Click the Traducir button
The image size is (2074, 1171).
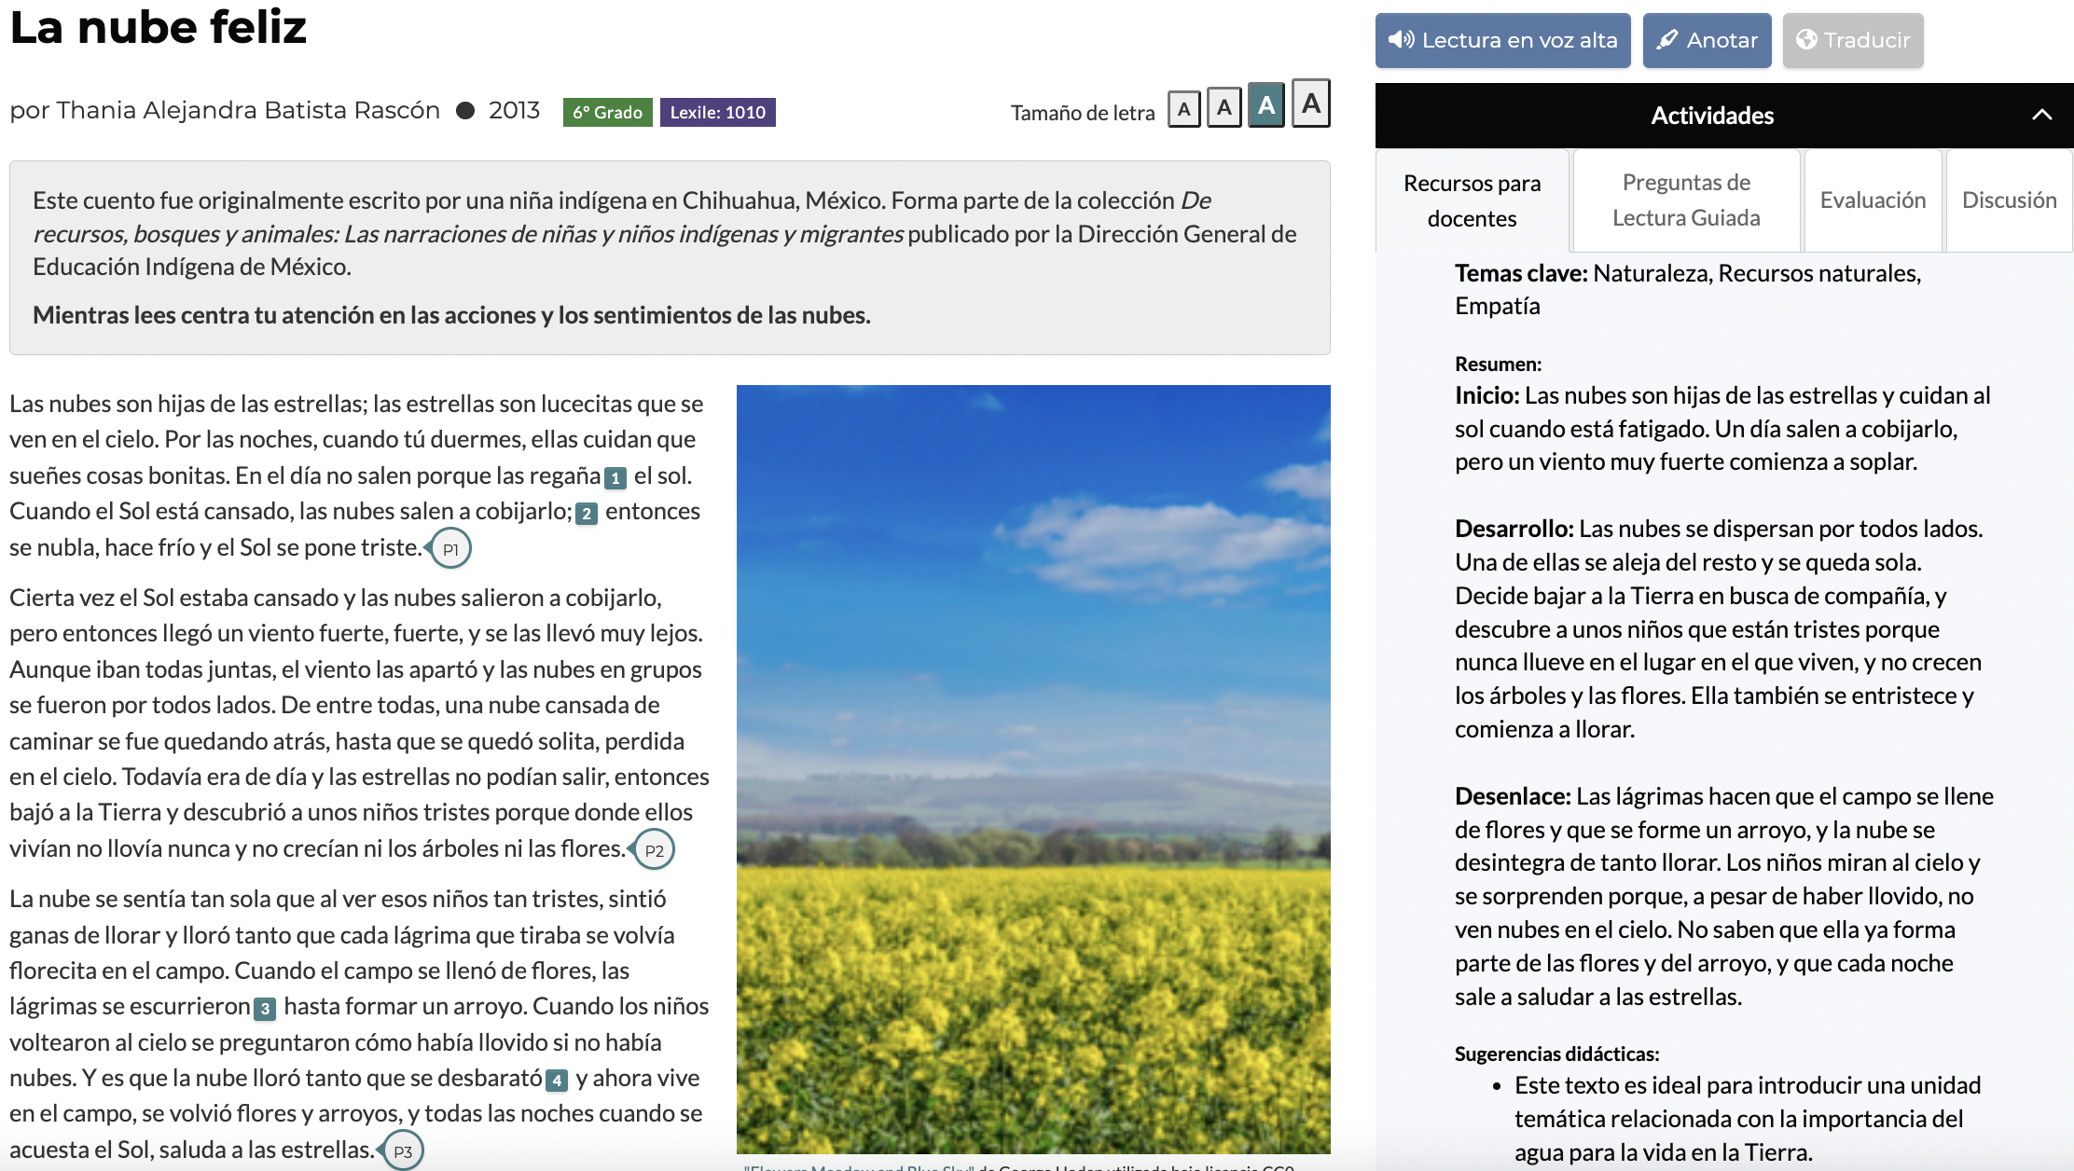point(1853,40)
